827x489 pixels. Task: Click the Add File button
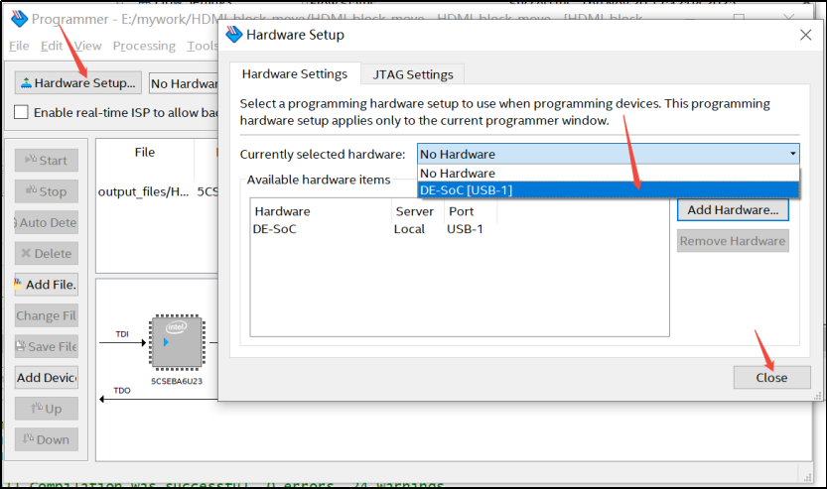(x=47, y=285)
